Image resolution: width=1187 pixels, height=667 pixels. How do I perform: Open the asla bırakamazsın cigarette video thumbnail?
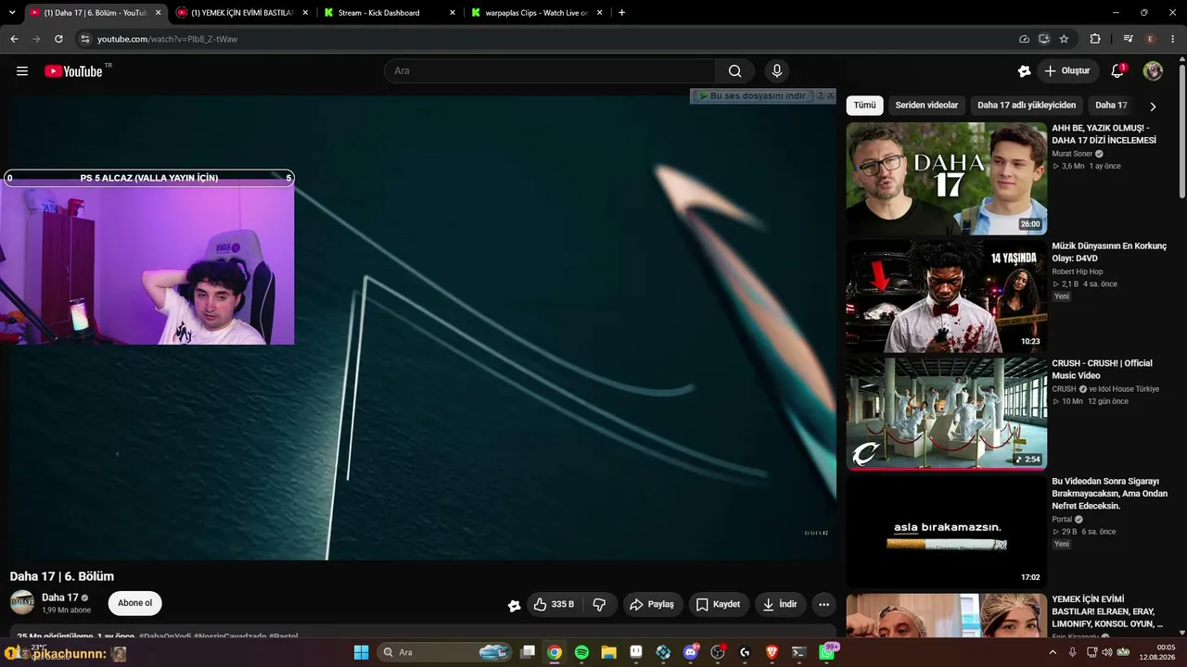coord(946,532)
